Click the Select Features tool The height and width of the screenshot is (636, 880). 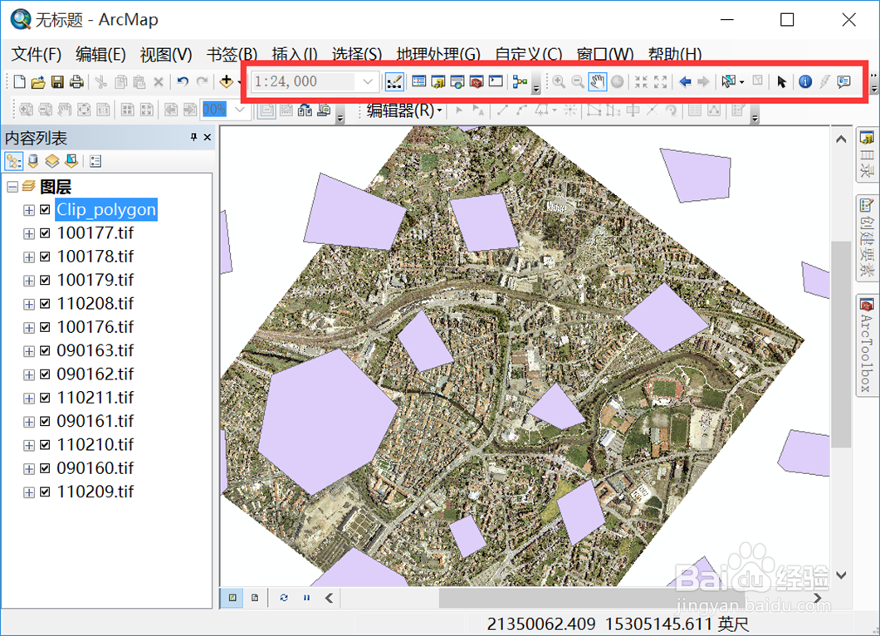(728, 82)
